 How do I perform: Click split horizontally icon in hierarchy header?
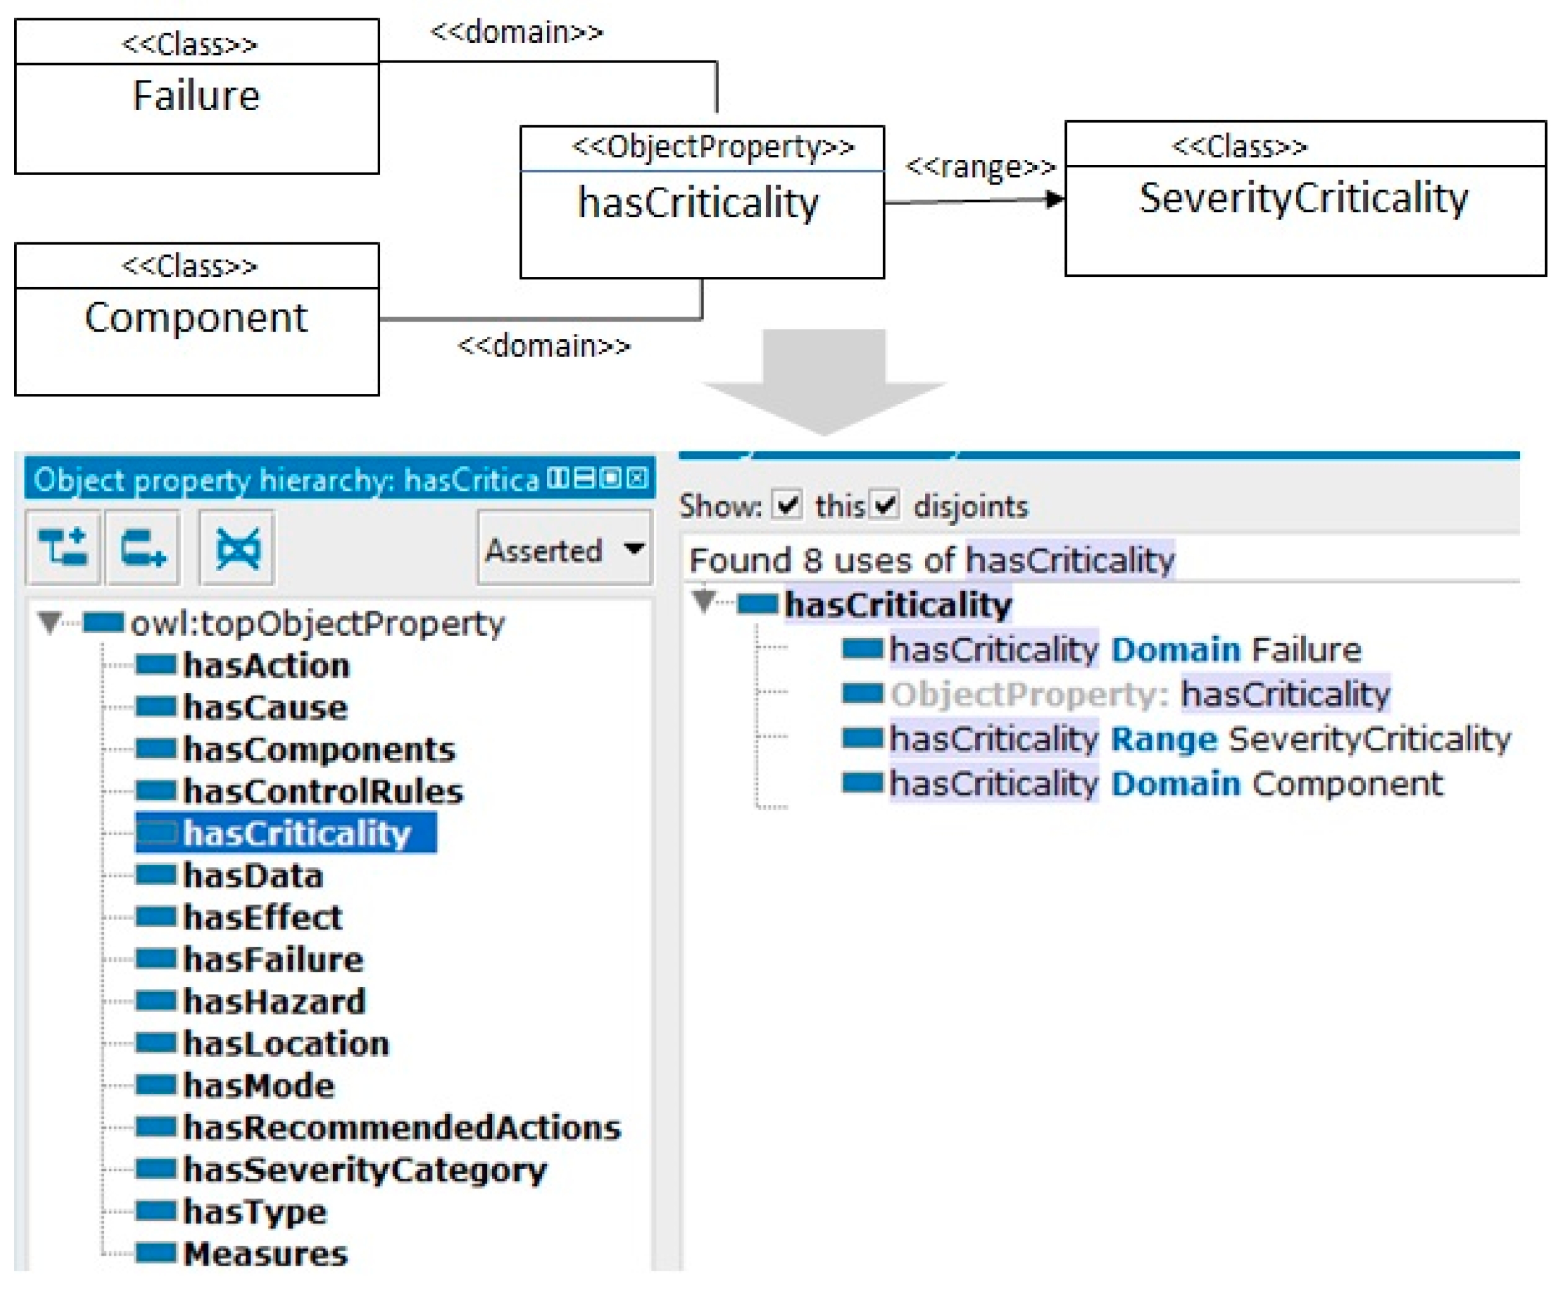pyautogui.click(x=584, y=479)
